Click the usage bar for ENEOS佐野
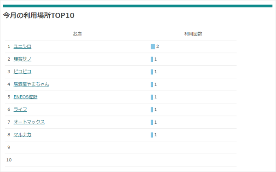 pos(152,97)
